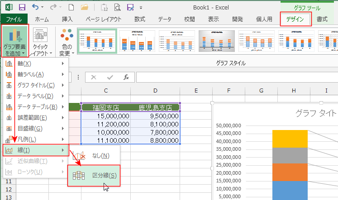Click the グラフ要素を追加 button
The image size is (338, 200).
click(14, 42)
